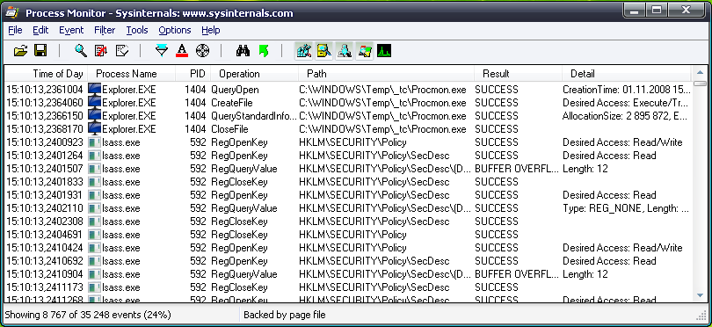
Task: Click the Explorer.EXE icon in the QueryOpen row
Action: (94, 90)
